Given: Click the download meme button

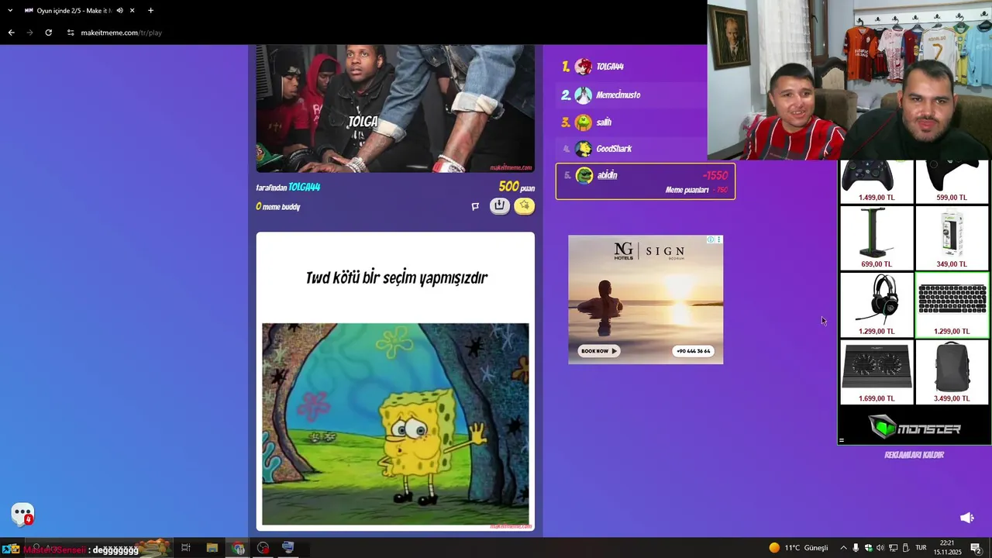Looking at the screenshot, I should pos(500,206).
